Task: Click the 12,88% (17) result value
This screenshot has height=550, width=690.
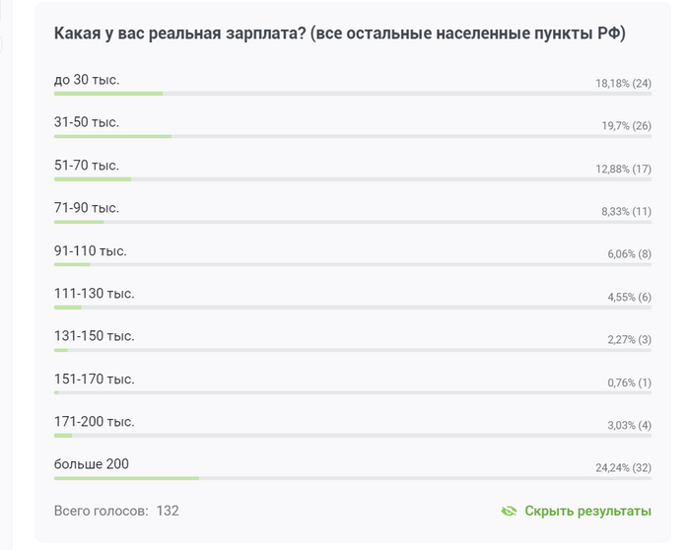Action: click(623, 169)
